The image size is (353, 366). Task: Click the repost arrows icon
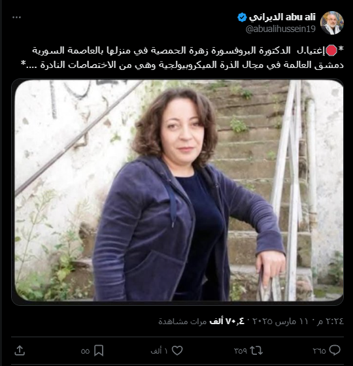[x=256, y=350]
